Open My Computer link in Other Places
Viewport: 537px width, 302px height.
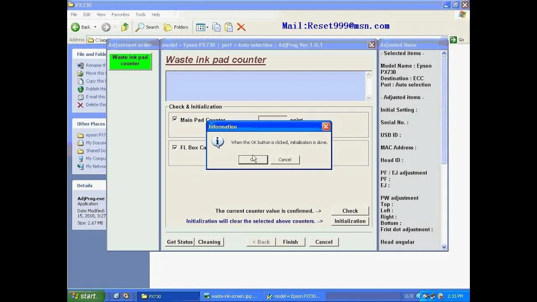pyautogui.click(x=91, y=159)
